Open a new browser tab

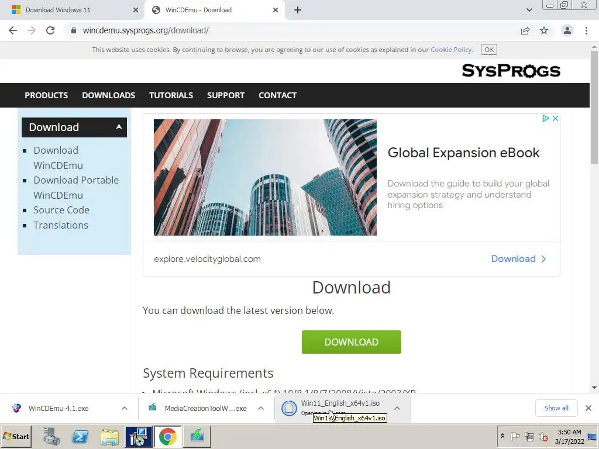click(x=298, y=11)
